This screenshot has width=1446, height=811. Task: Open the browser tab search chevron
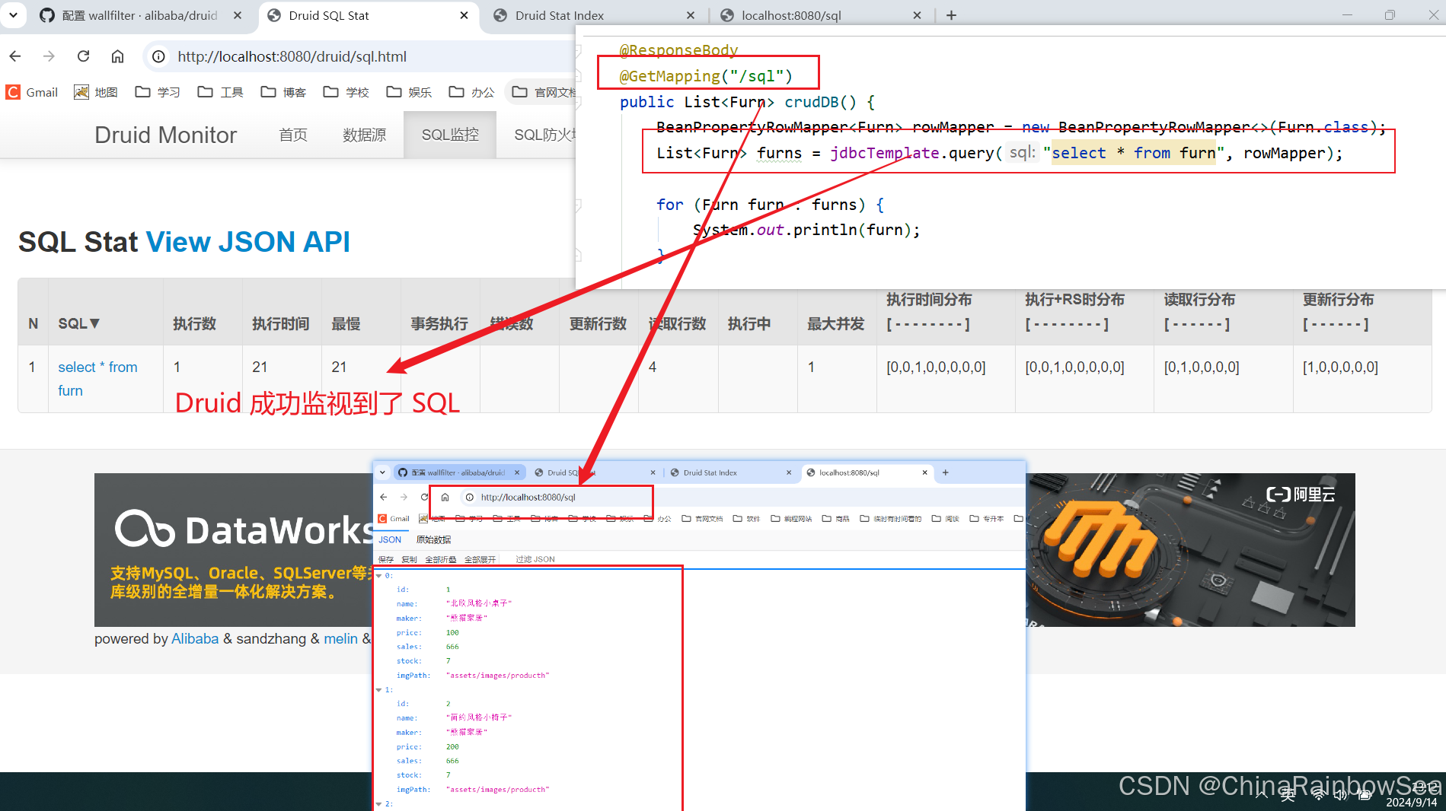13,14
